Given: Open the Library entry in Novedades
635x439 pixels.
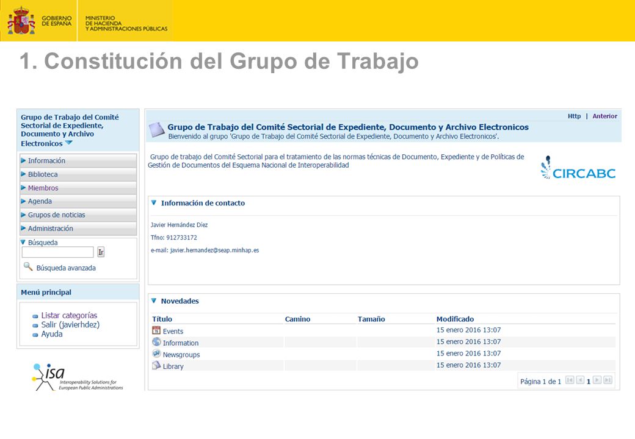Looking at the screenshot, I should [x=173, y=366].
